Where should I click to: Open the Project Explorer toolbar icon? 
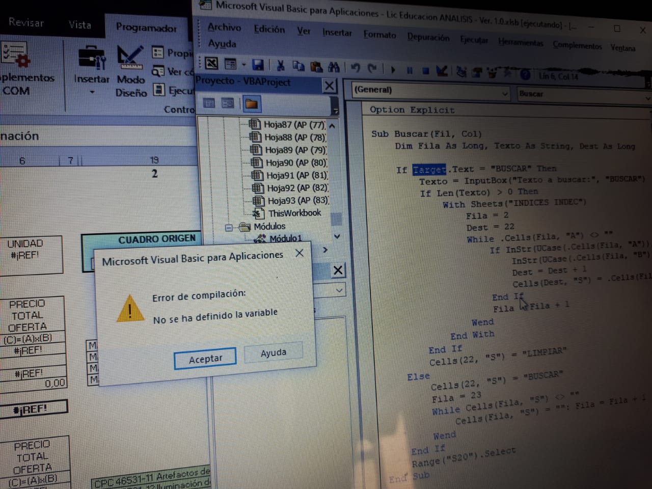(x=461, y=72)
